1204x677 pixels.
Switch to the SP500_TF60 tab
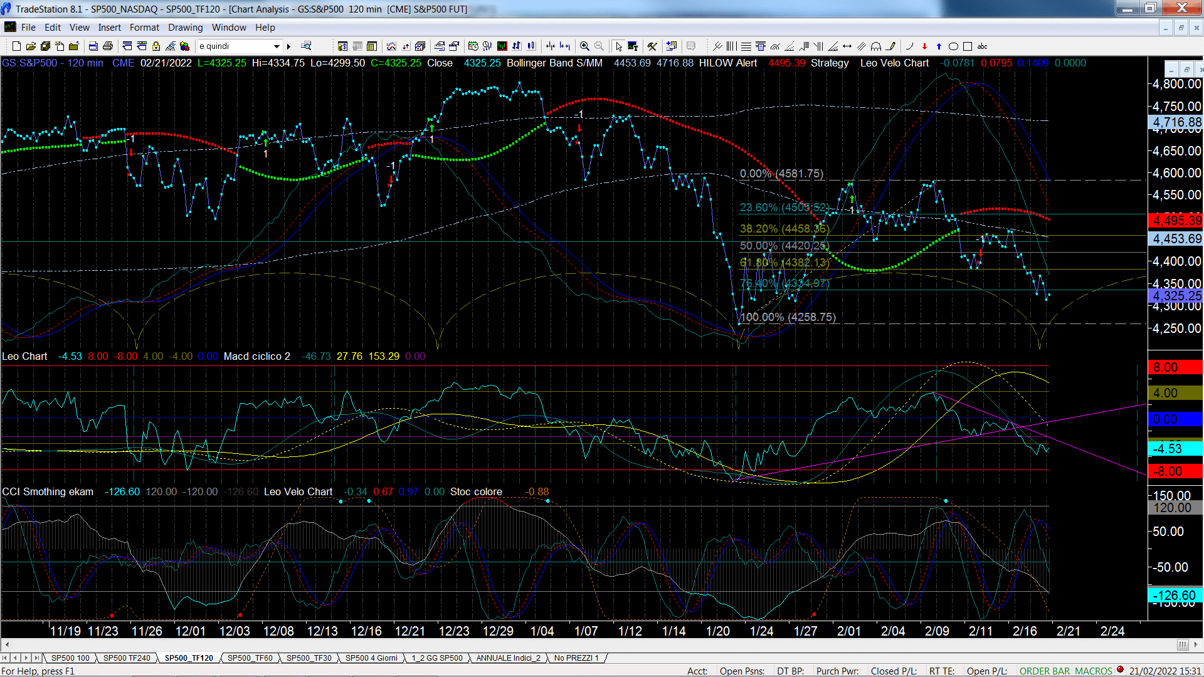(250, 658)
